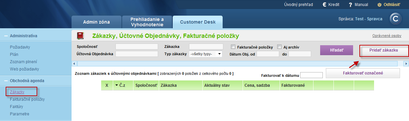Open Prehliadanie a Vyhodnotenie tab
409x121 pixels.
[147, 22]
